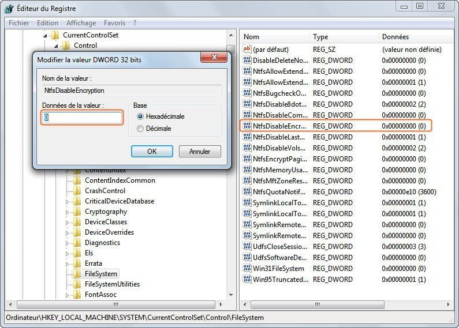459x328 pixels.
Task: Click into the Données de la valeur field
Action: 82,117
